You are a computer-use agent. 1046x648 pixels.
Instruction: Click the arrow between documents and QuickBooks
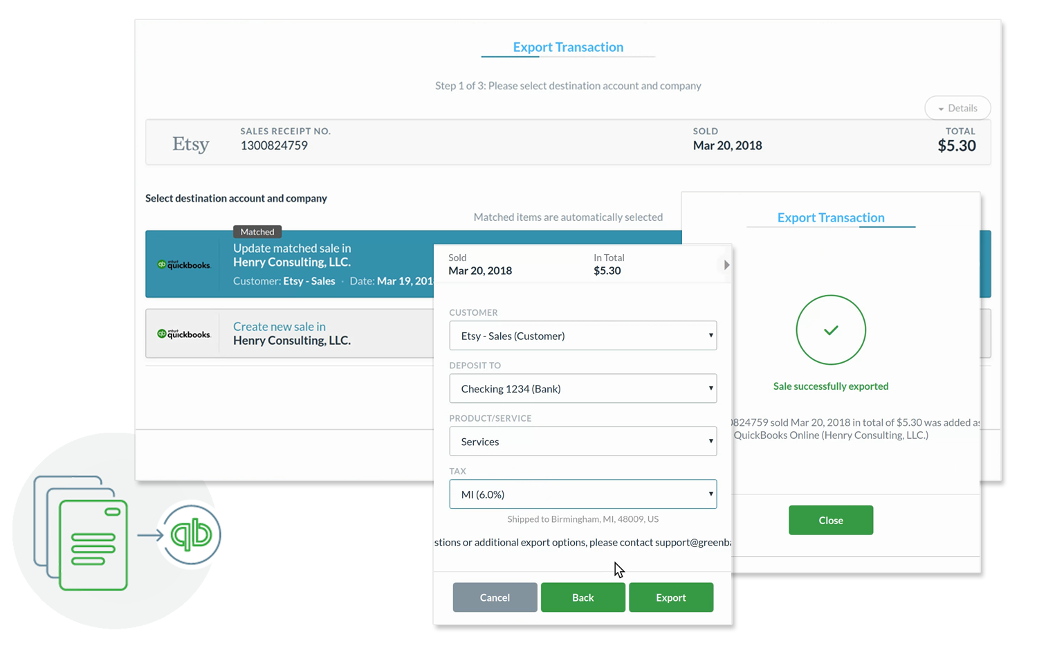coord(149,535)
